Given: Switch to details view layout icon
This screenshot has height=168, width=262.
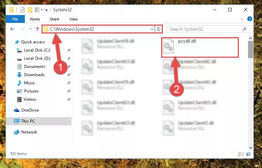Looking at the screenshot, I should pos(241,154).
